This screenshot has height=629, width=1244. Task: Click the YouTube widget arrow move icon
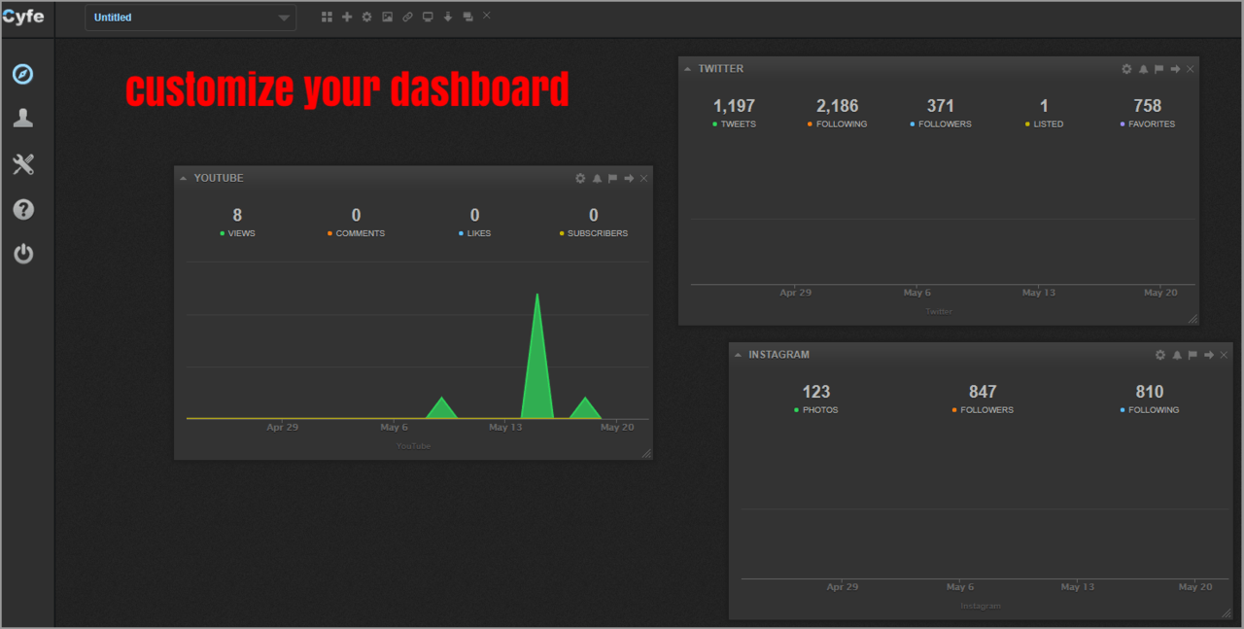pos(629,178)
